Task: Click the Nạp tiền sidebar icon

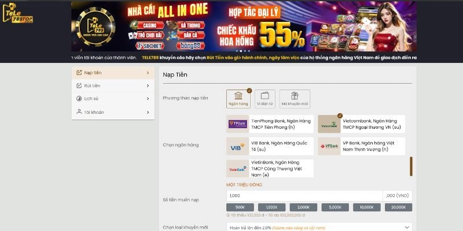Action: point(79,73)
